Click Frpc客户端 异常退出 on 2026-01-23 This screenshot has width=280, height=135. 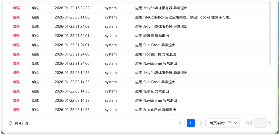[x=156, y=54]
